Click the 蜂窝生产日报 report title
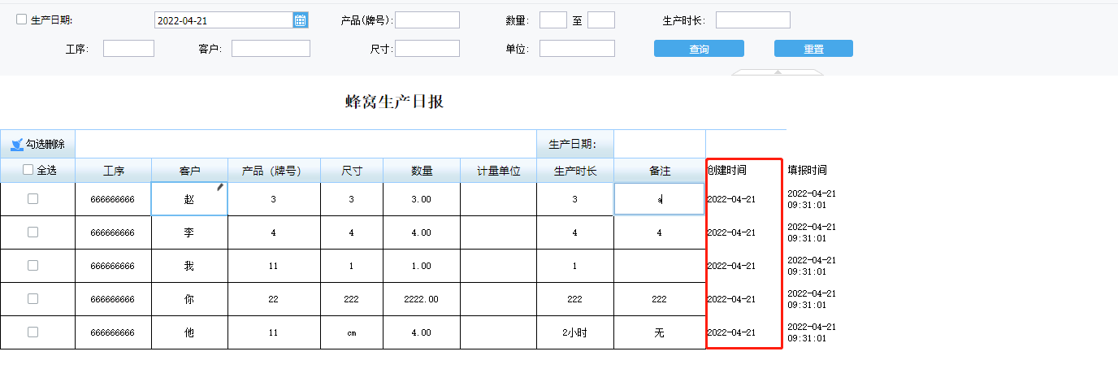The height and width of the screenshot is (382, 1118). (x=395, y=102)
